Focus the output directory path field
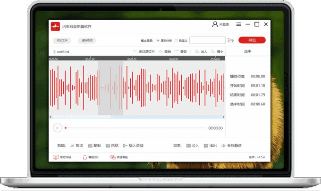 (x=207, y=40)
